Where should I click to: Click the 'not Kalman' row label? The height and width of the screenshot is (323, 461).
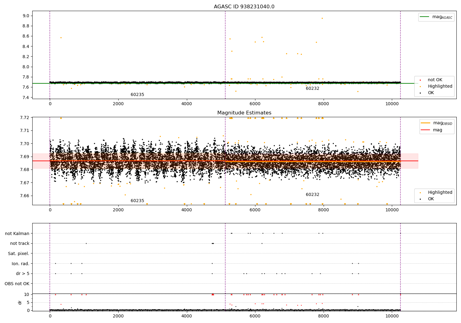click(x=17, y=233)
